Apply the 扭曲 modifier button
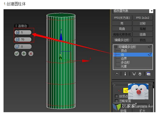Screen dimensions: 162x113 [x=143, y=34]
